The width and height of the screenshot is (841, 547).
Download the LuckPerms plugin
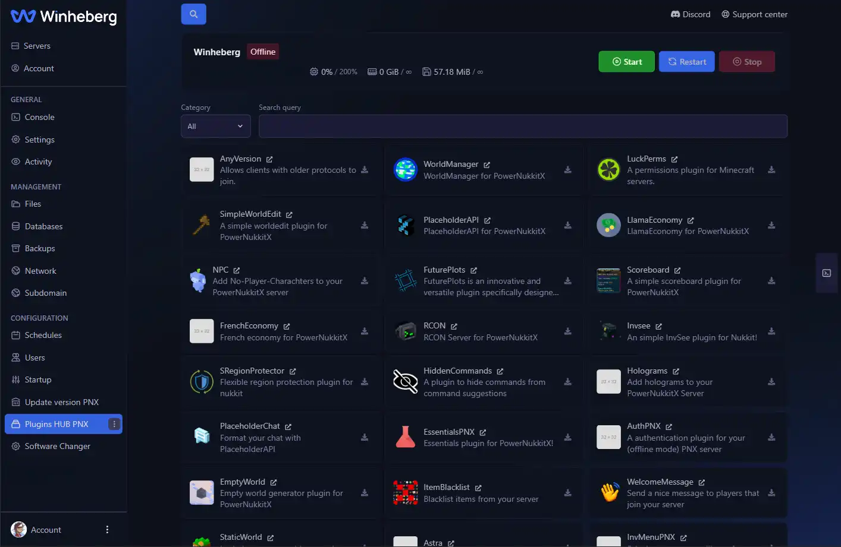pyautogui.click(x=771, y=170)
